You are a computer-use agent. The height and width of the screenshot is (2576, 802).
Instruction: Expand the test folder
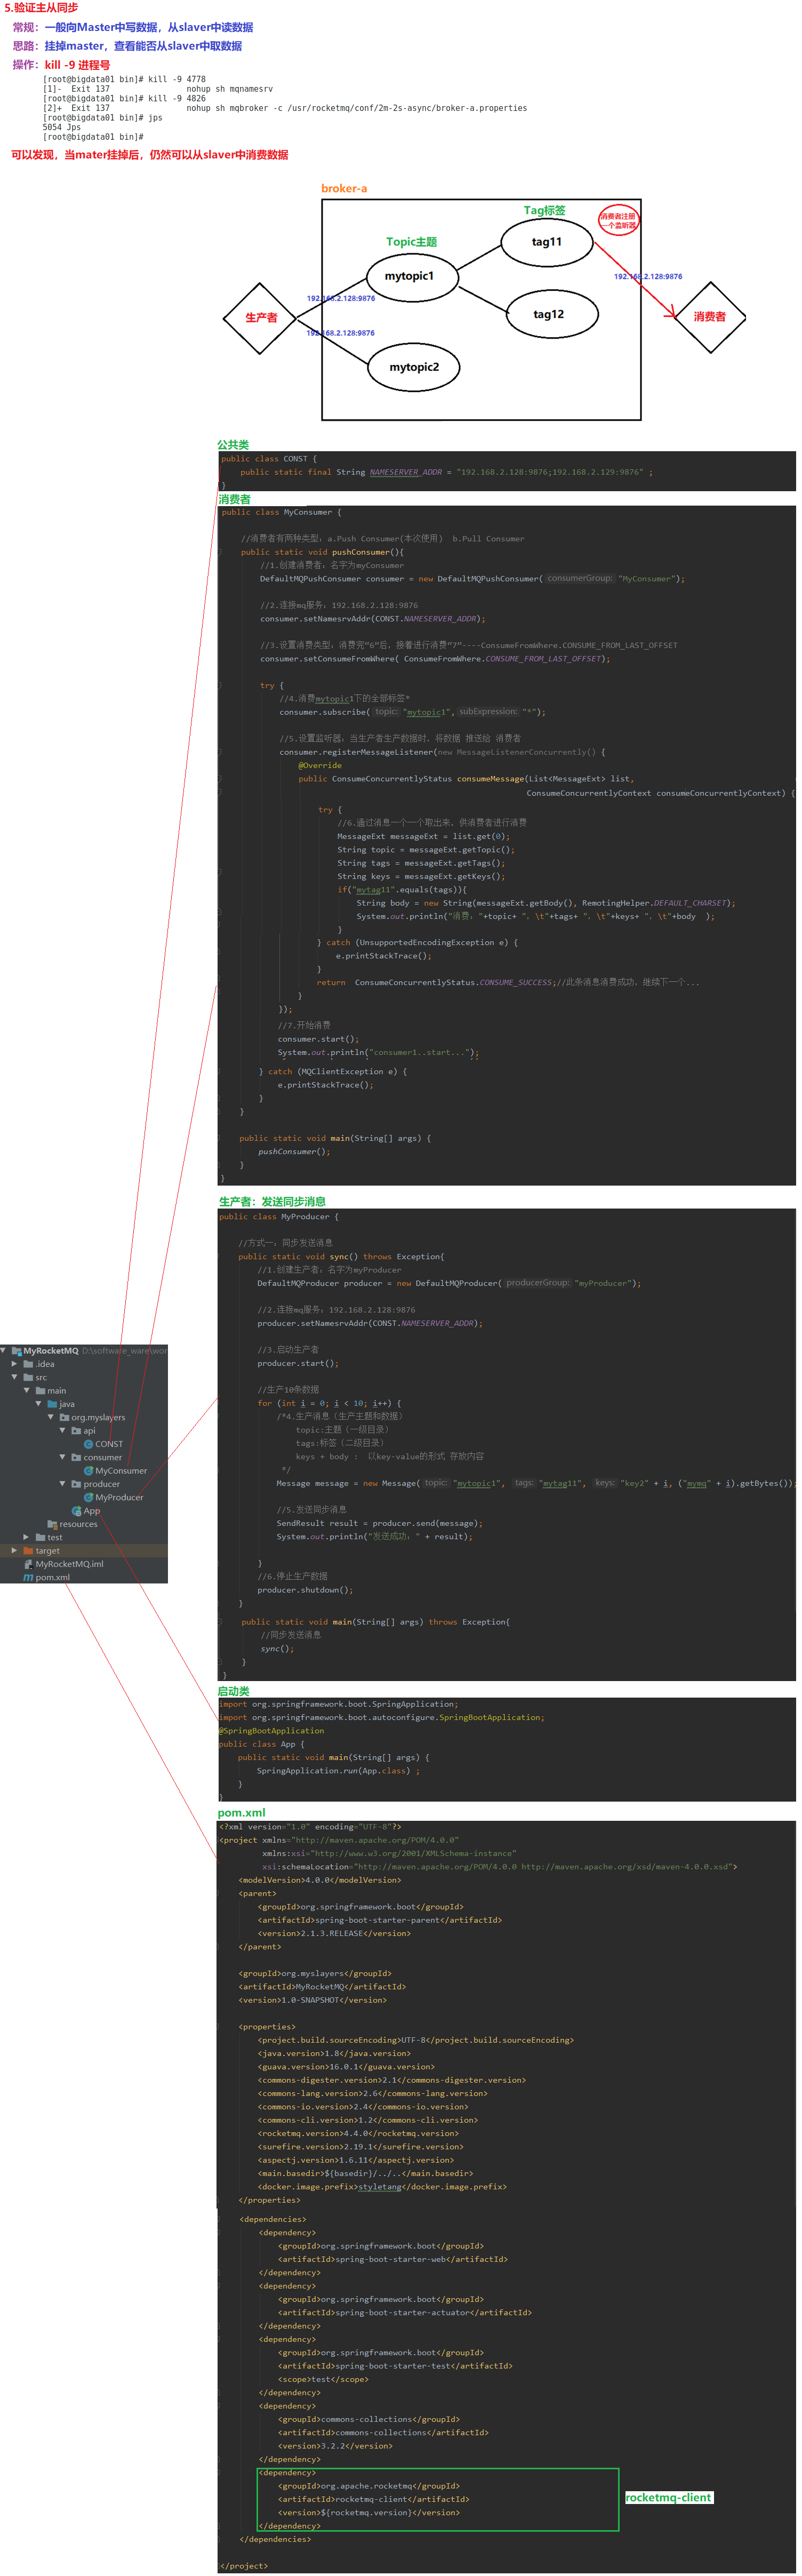pos(26,1537)
